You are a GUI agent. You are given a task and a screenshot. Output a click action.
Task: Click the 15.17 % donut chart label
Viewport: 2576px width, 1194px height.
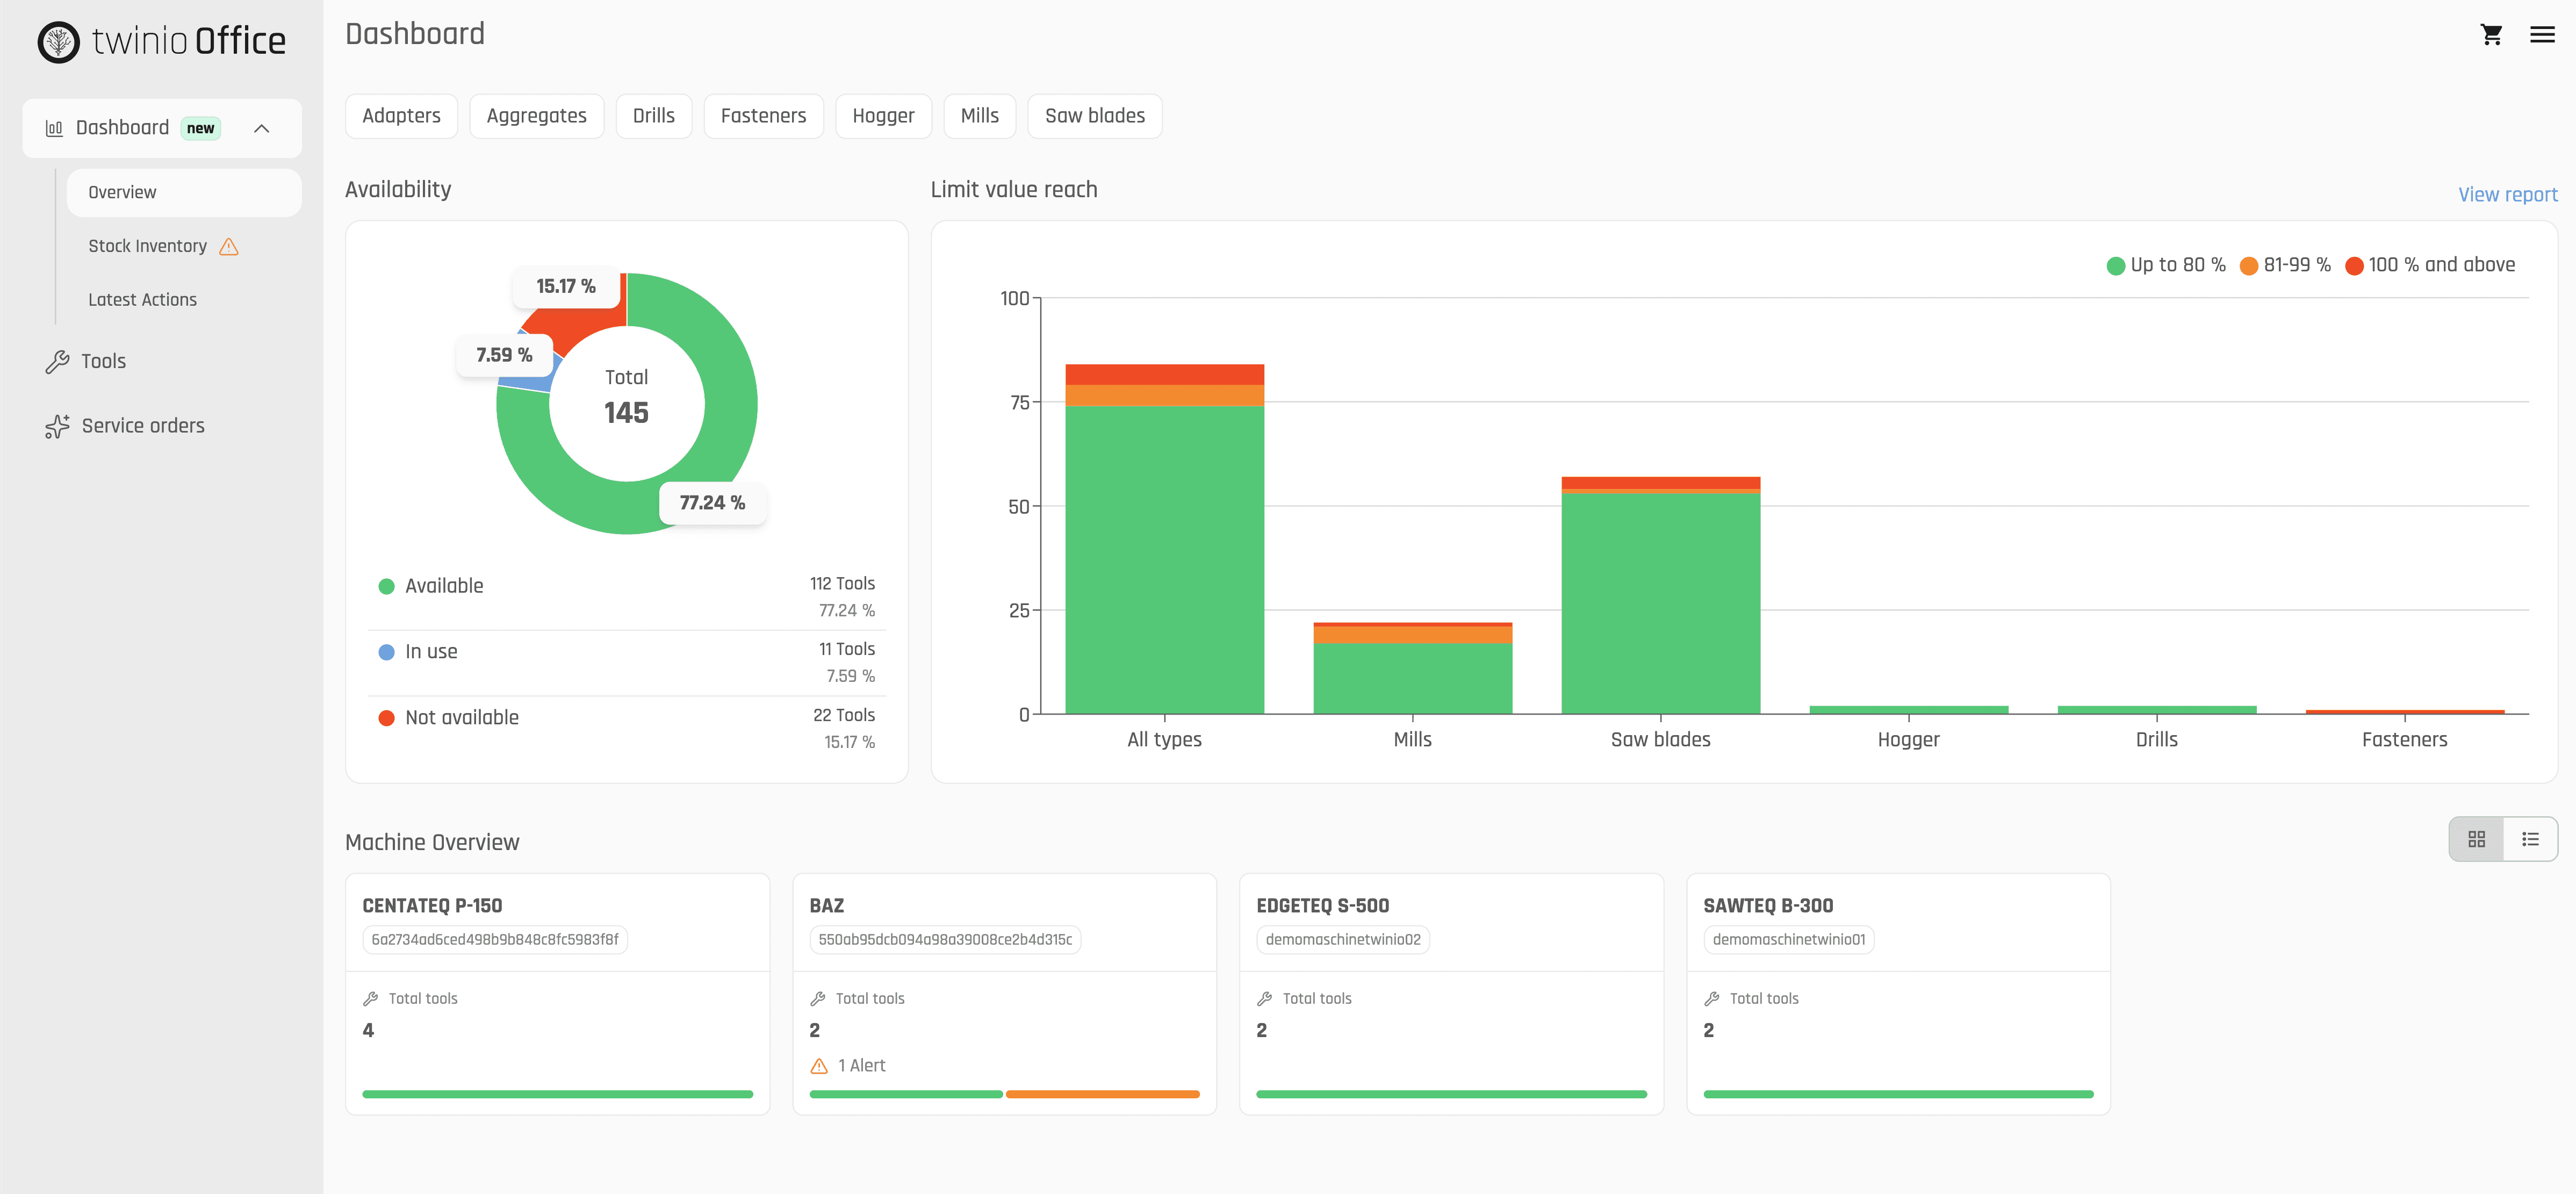pos(566,287)
